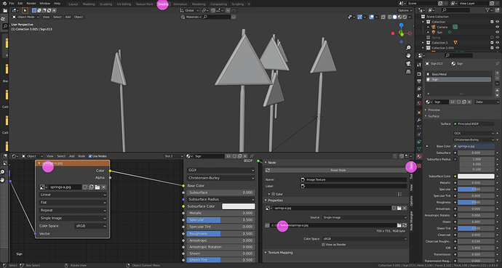Image resolution: width=502 pixels, height=268 pixels.
Task: Move material slot up arrow
Action: coord(497,91)
